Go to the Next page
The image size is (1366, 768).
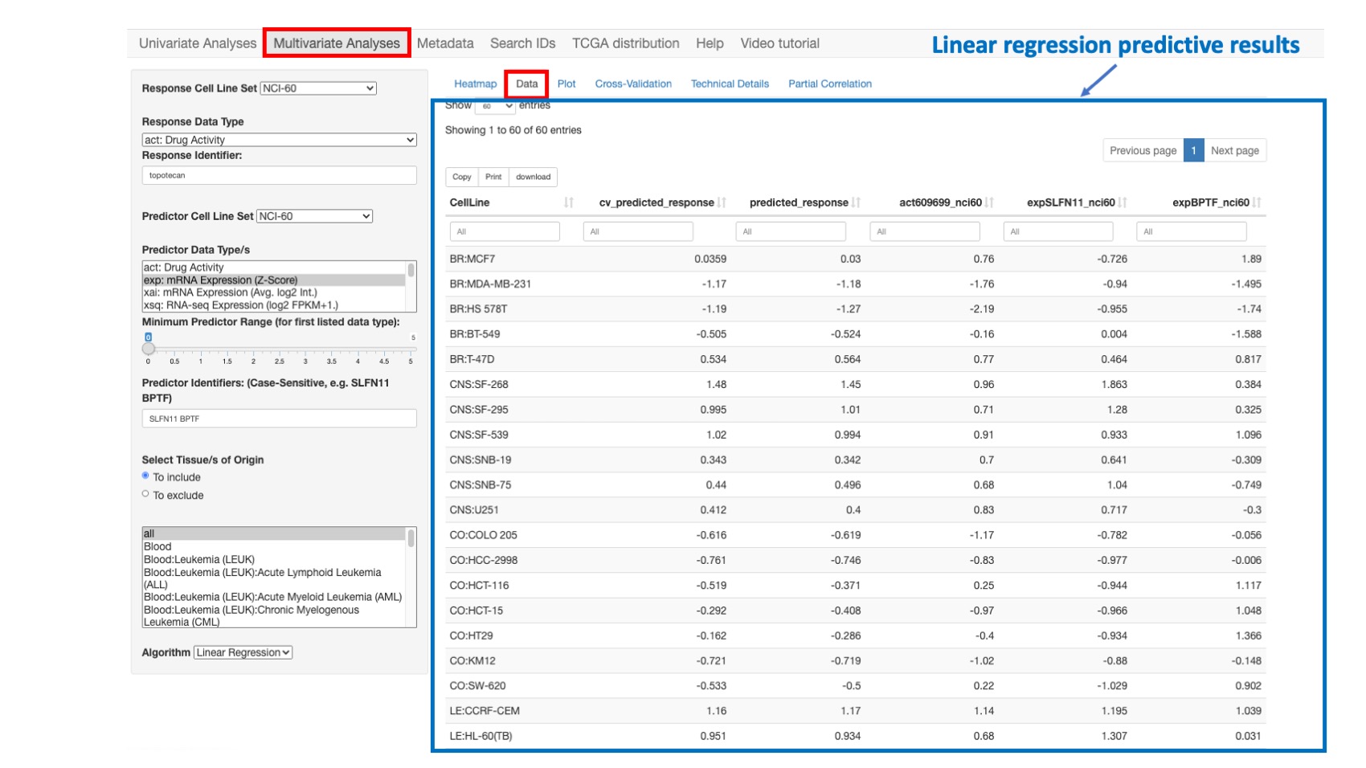(1234, 150)
